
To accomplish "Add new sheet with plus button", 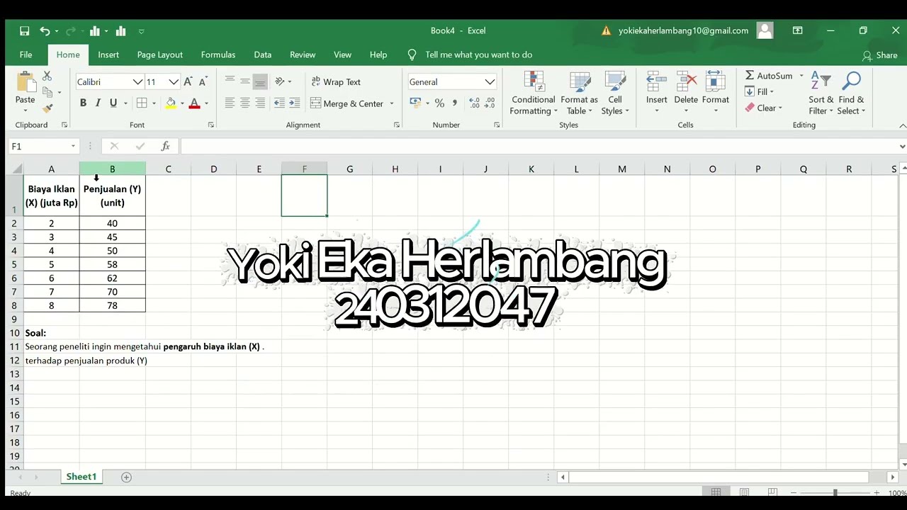I will coord(126,477).
